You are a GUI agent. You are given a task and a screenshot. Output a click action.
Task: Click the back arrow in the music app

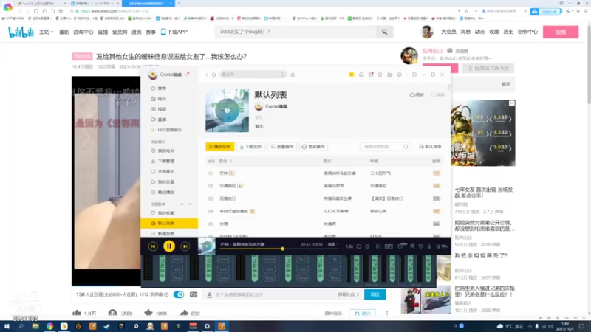(x=207, y=75)
